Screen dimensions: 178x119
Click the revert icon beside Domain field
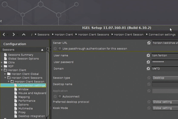tap(148, 69)
